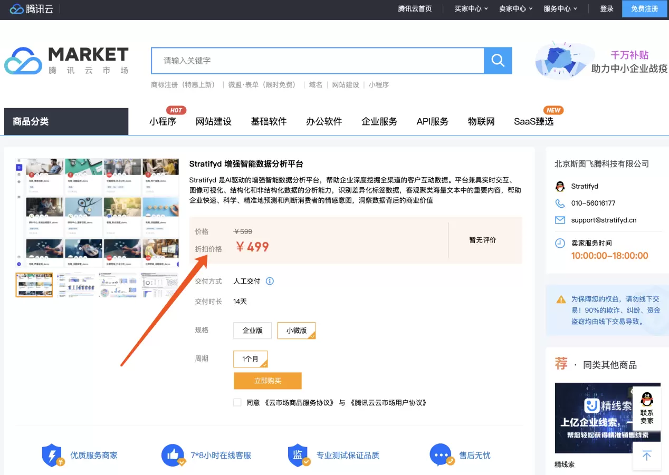The image size is (669, 475).
Task: Click the 免费注册 button
Action: click(x=644, y=8)
